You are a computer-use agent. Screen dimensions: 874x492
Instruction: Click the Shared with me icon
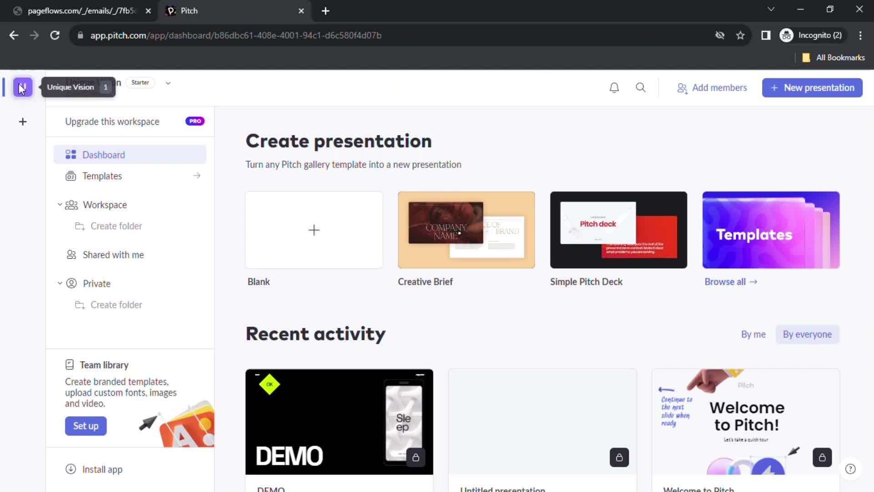coord(71,255)
